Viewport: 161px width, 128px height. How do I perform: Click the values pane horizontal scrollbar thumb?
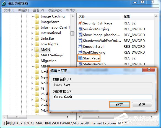tap(98, 117)
